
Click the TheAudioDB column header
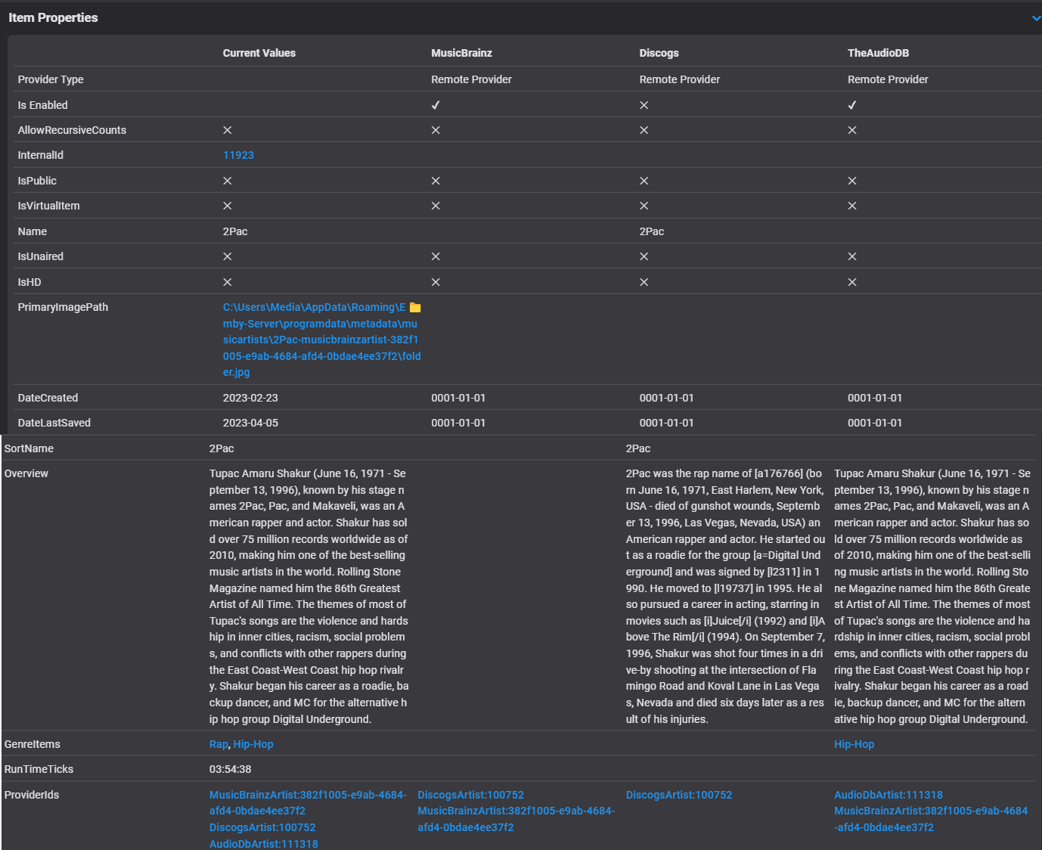tap(878, 53)
